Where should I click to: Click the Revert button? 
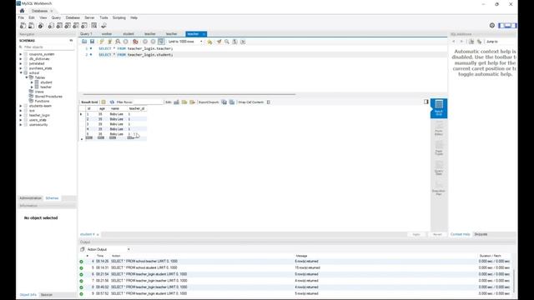click(x=437, y=234)
